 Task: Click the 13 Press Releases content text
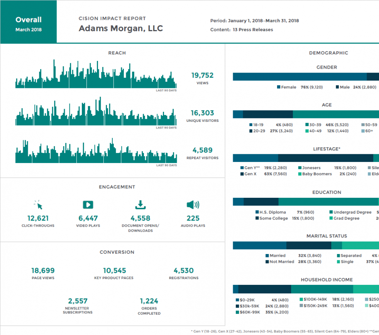point(253,29)
